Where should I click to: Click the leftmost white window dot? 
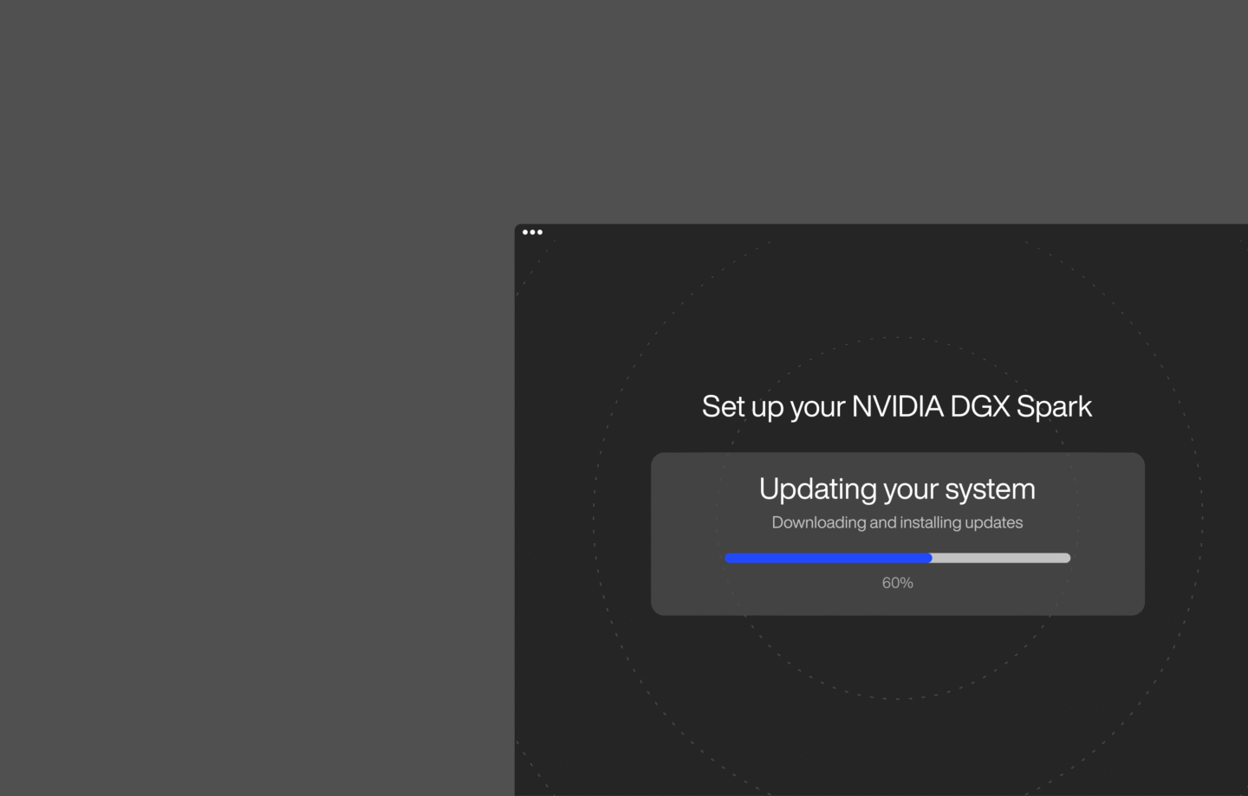coord(525,232)
